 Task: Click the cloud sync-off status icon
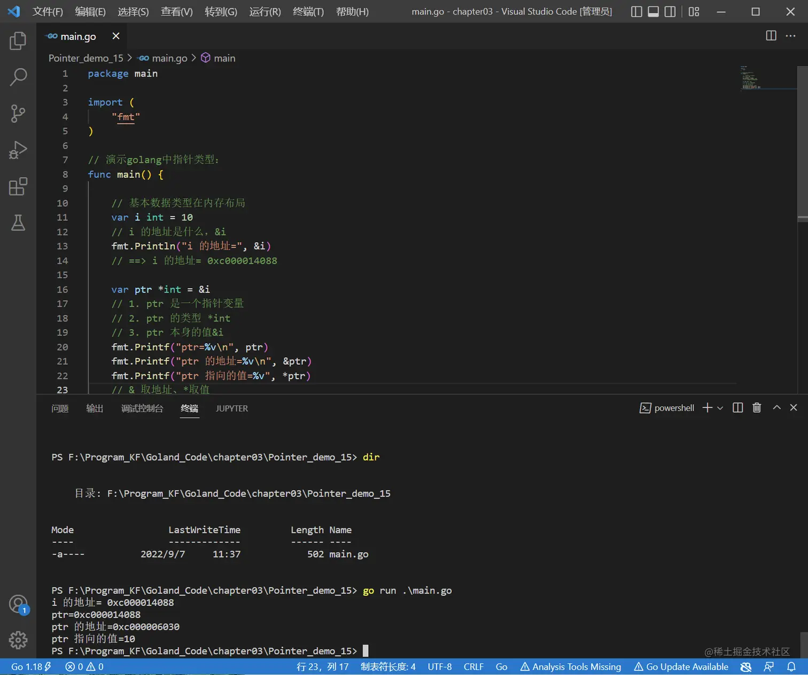(746, 666)
